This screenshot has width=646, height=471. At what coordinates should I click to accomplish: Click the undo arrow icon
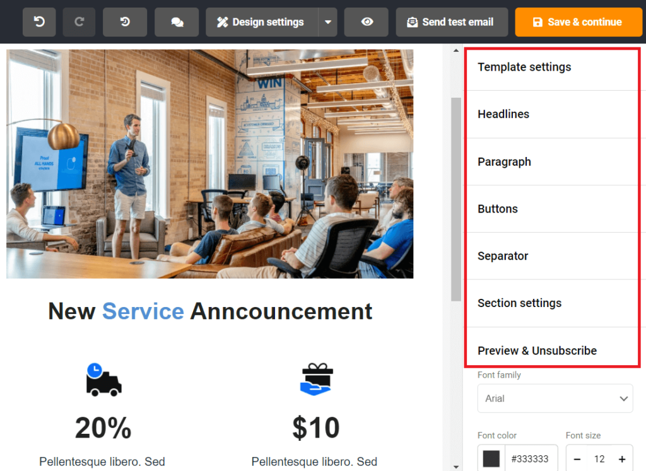click(x=39, y=22)
